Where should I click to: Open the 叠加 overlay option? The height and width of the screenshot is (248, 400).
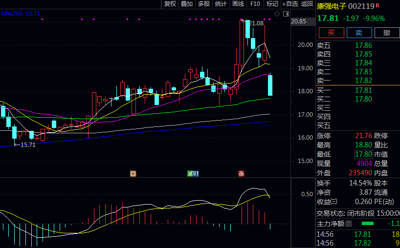coord(187,4)
